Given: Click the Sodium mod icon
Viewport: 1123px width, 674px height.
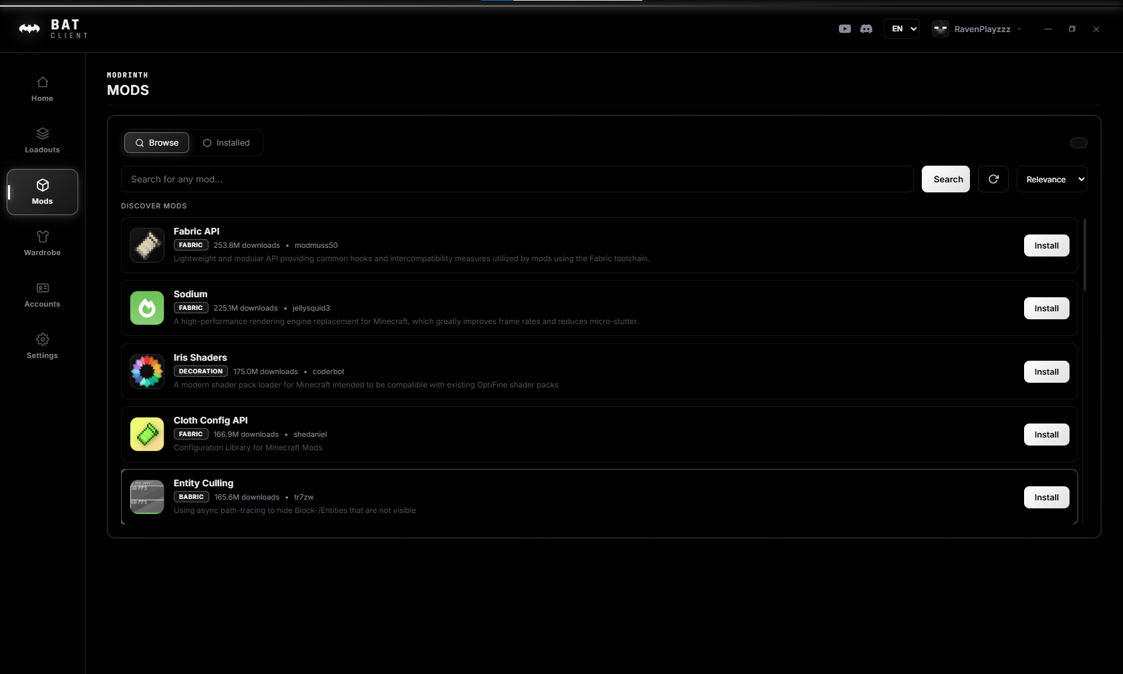Looking at the screenshot, I should pyautogui.click(x=147, y=308).
